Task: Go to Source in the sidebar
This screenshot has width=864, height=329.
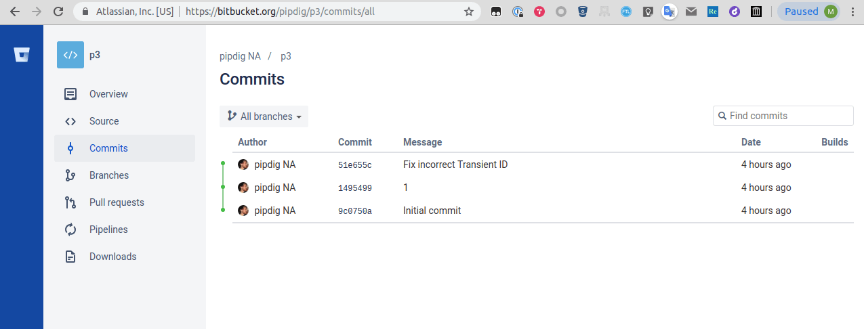Action: (x=104, y=121)
